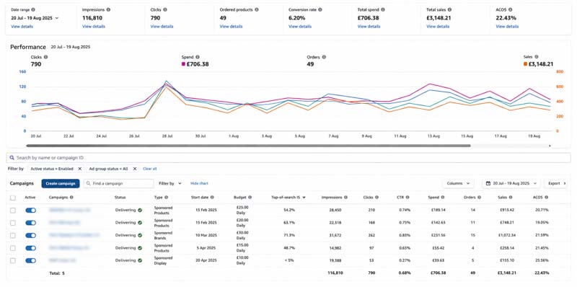This screenshot has height=287, width=577.
Task: Click the Hide chart link
Action: (x=199, y=183)
